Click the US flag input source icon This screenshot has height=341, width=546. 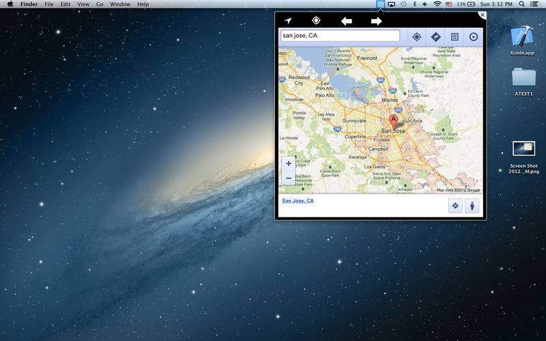click(449, 4)
